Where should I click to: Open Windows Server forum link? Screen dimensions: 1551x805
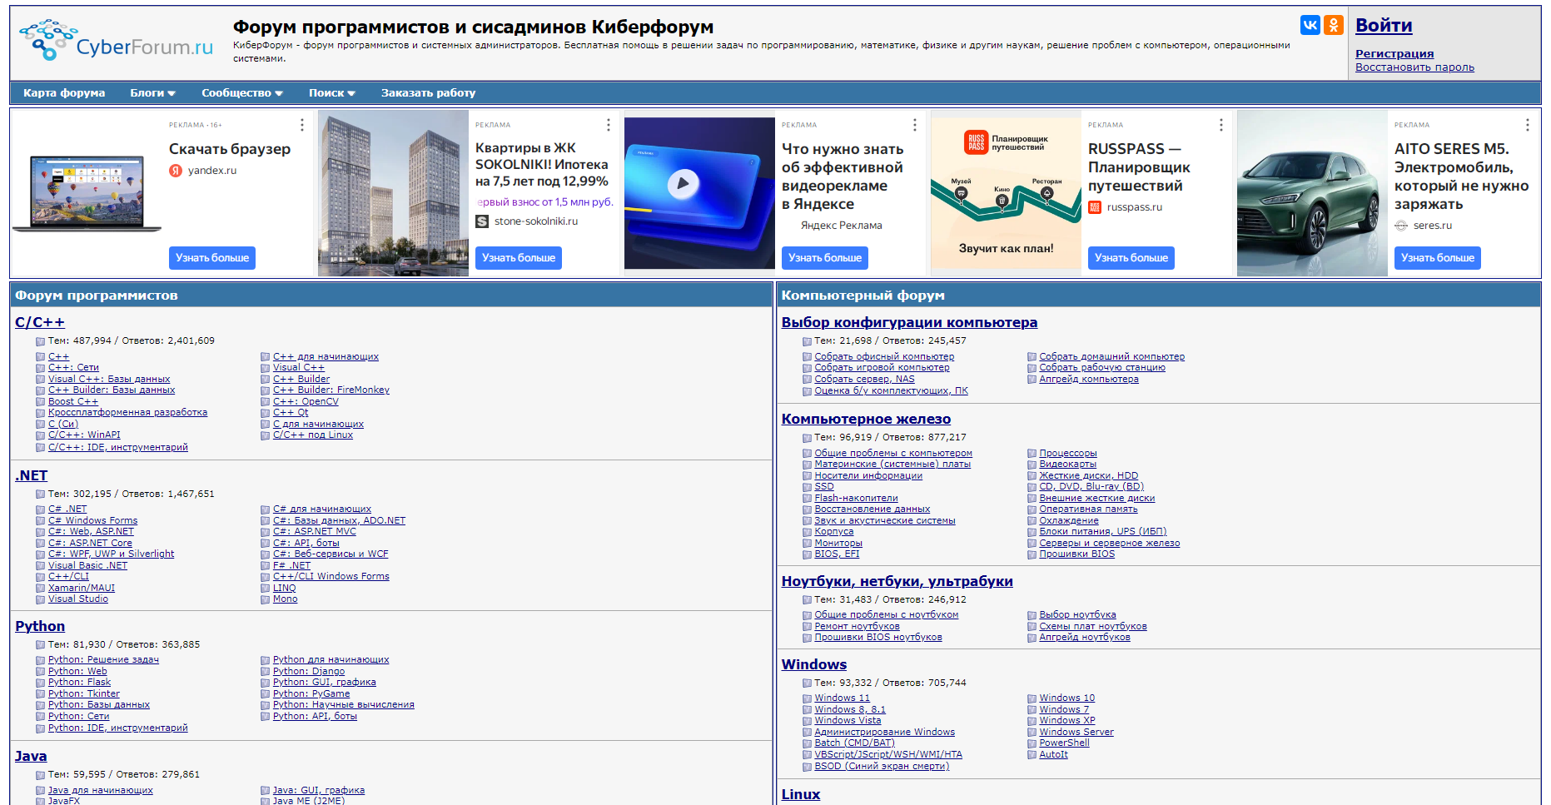(x=1076, y=733)
